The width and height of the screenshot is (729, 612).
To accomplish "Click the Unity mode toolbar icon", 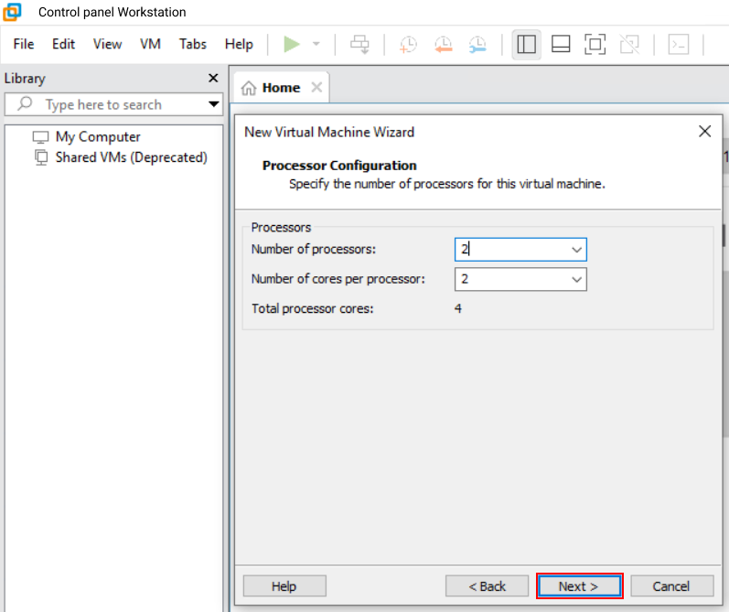I will (x=628, y=44).
